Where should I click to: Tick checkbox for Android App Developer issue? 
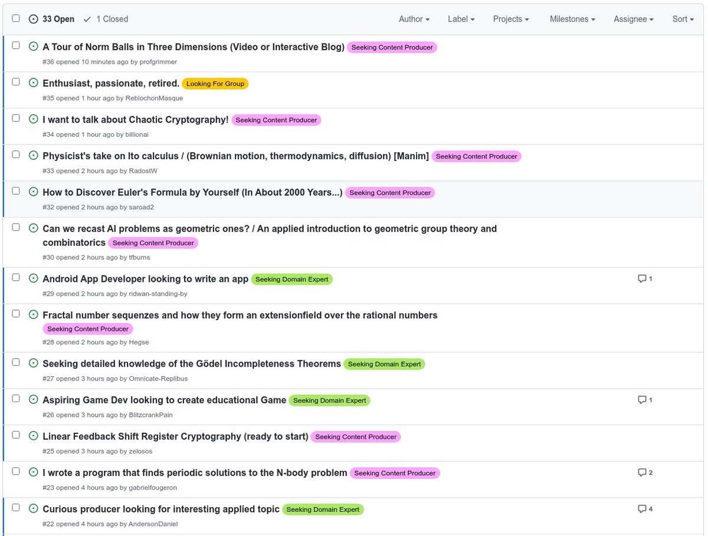[16, 278]
